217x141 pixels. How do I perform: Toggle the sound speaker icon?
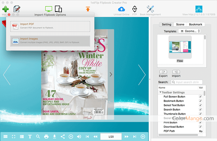(79, 137)
